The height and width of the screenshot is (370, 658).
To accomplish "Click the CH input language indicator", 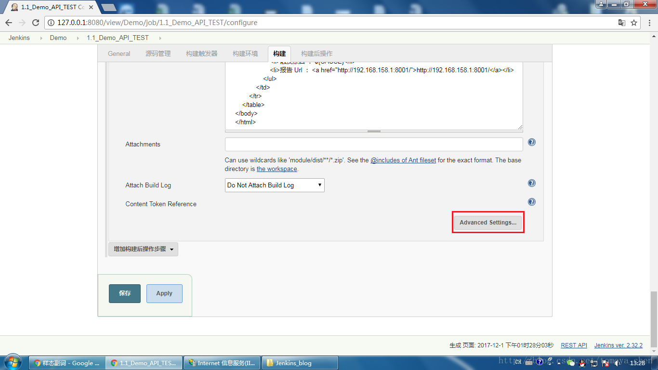I will click(x=518, y=362).
